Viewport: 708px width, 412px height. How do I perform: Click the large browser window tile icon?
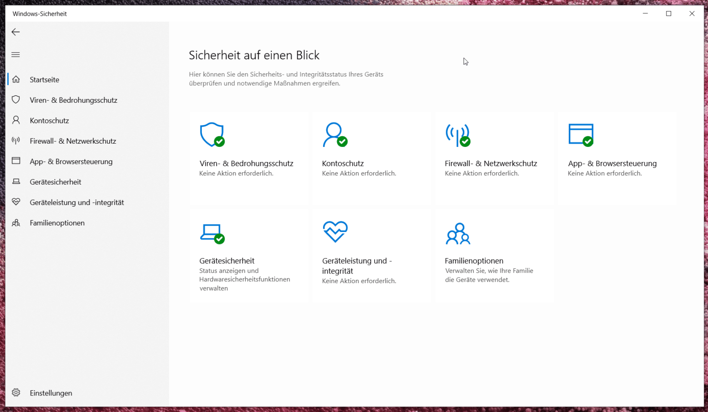pyautogui.click(x=581, y=135)
